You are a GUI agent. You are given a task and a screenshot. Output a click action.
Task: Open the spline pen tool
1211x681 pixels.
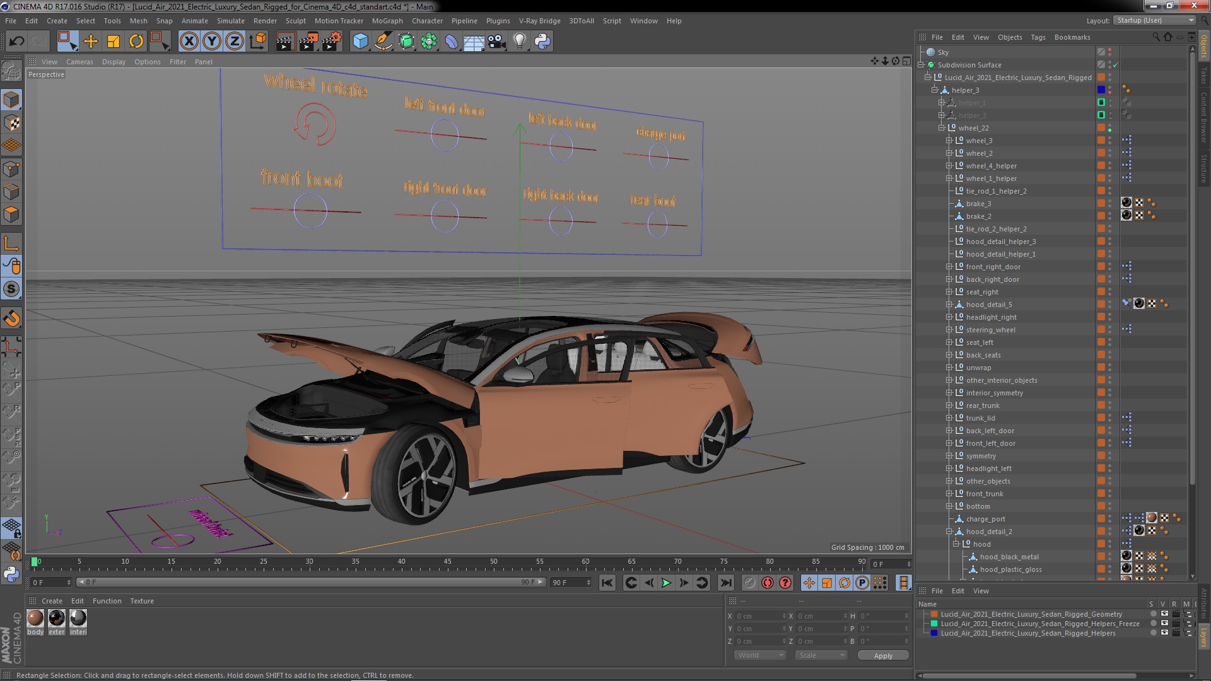[x=383, y=42]
